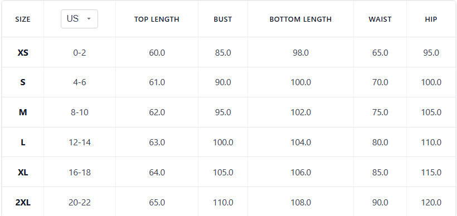Click the M hip value 105.0
This screenshot has width=457, height=216.
pos(431,112)
